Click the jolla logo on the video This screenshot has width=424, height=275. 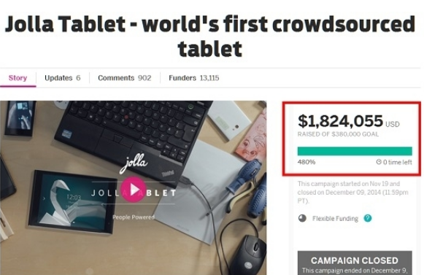coord(134,163)
